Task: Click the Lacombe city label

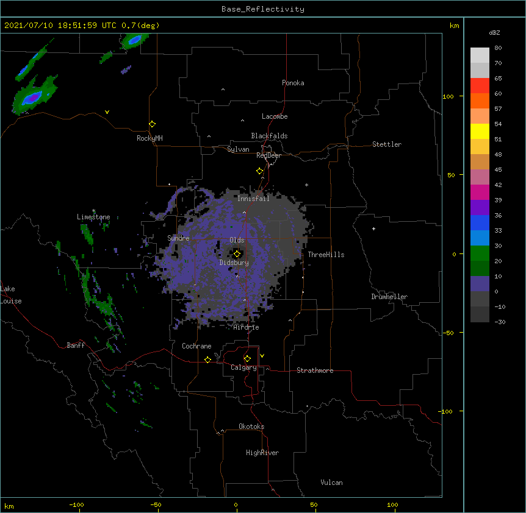Action: point(275,116)
